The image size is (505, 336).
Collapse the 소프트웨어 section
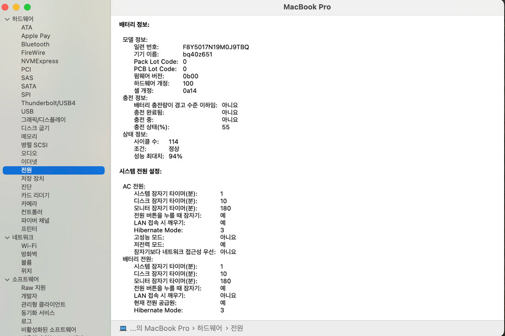7,279
